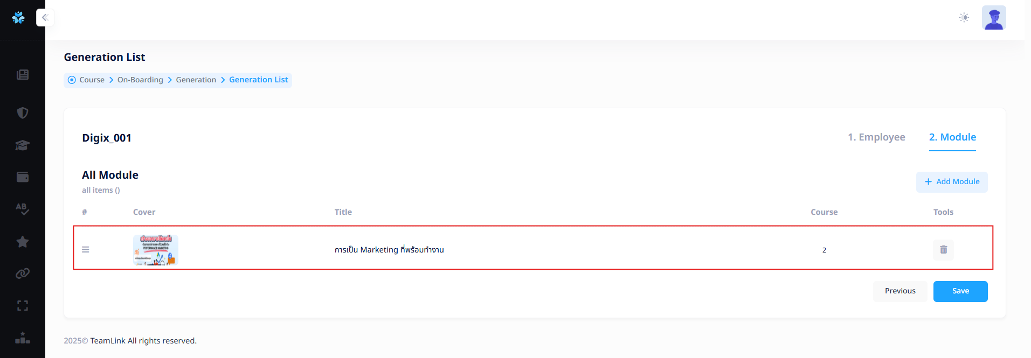Open the wallet icon in sidebar
1031x358 pixels.
click(x=23, y=177)
